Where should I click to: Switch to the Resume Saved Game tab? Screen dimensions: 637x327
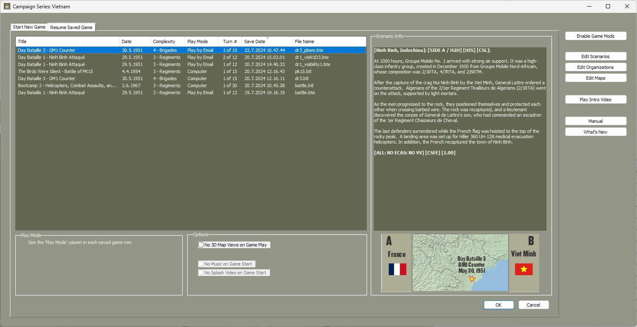coord(71,27)
